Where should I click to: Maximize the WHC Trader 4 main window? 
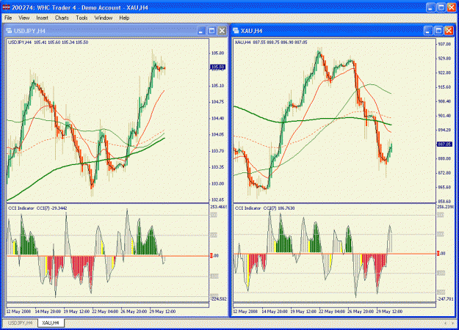pos(441,7)
